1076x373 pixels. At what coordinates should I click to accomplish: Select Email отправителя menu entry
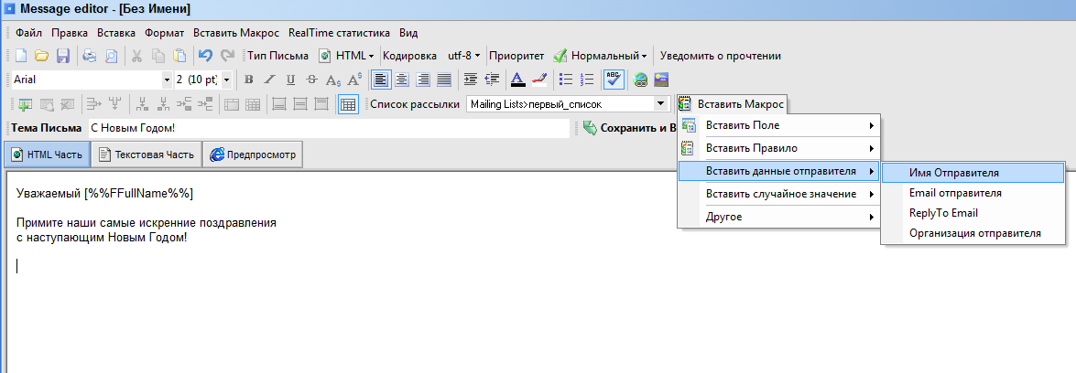click(973, 193)
